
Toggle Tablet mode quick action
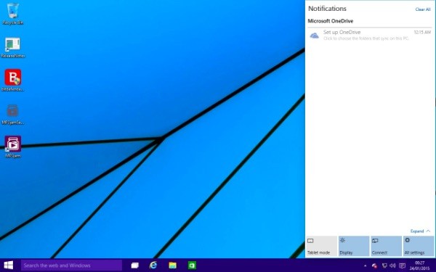tap(321, 246)
